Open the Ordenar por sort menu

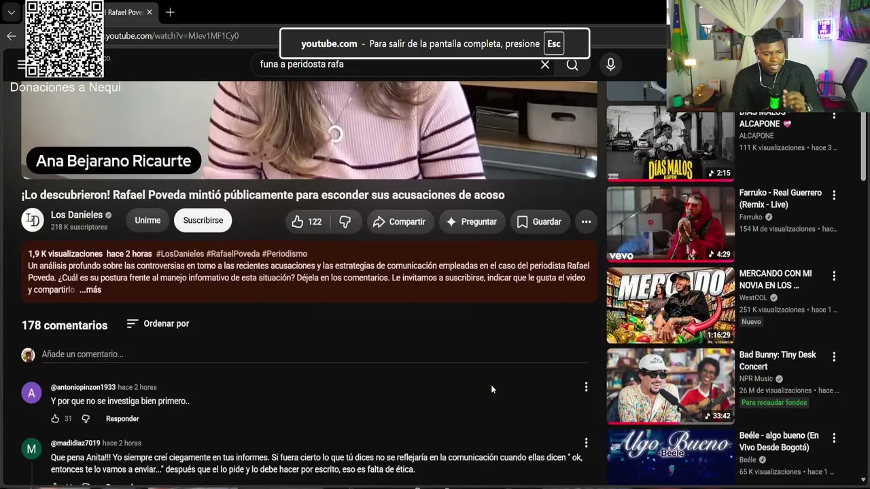click(158, 323)
